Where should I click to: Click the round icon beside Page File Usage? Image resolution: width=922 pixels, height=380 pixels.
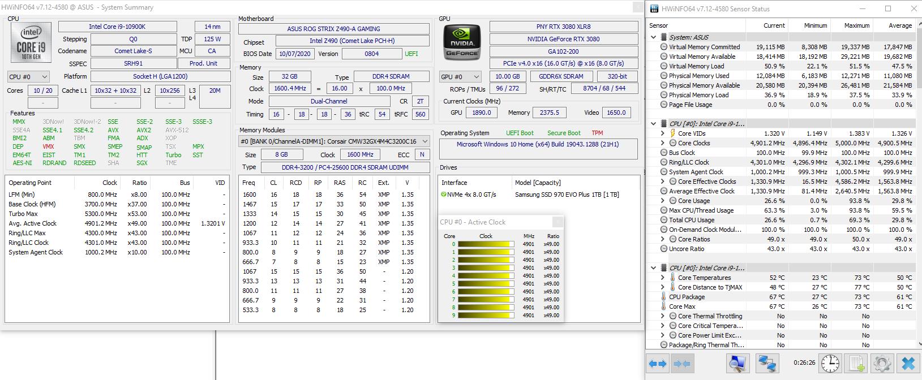click(663, 105)
